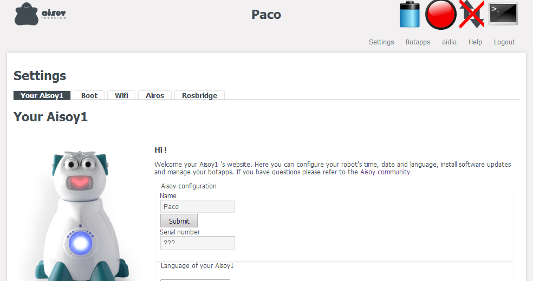Open the aidia menu link
Screen dimensions: 533x281
[x=449, y=42]
